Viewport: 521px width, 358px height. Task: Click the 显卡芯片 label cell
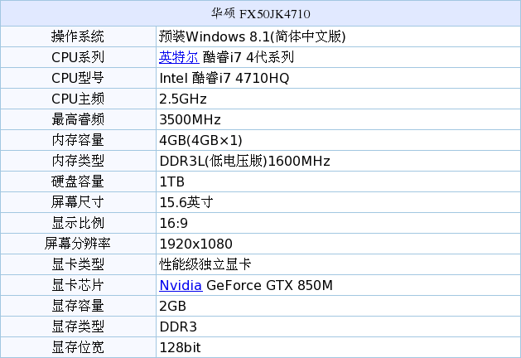pos(78,285)
